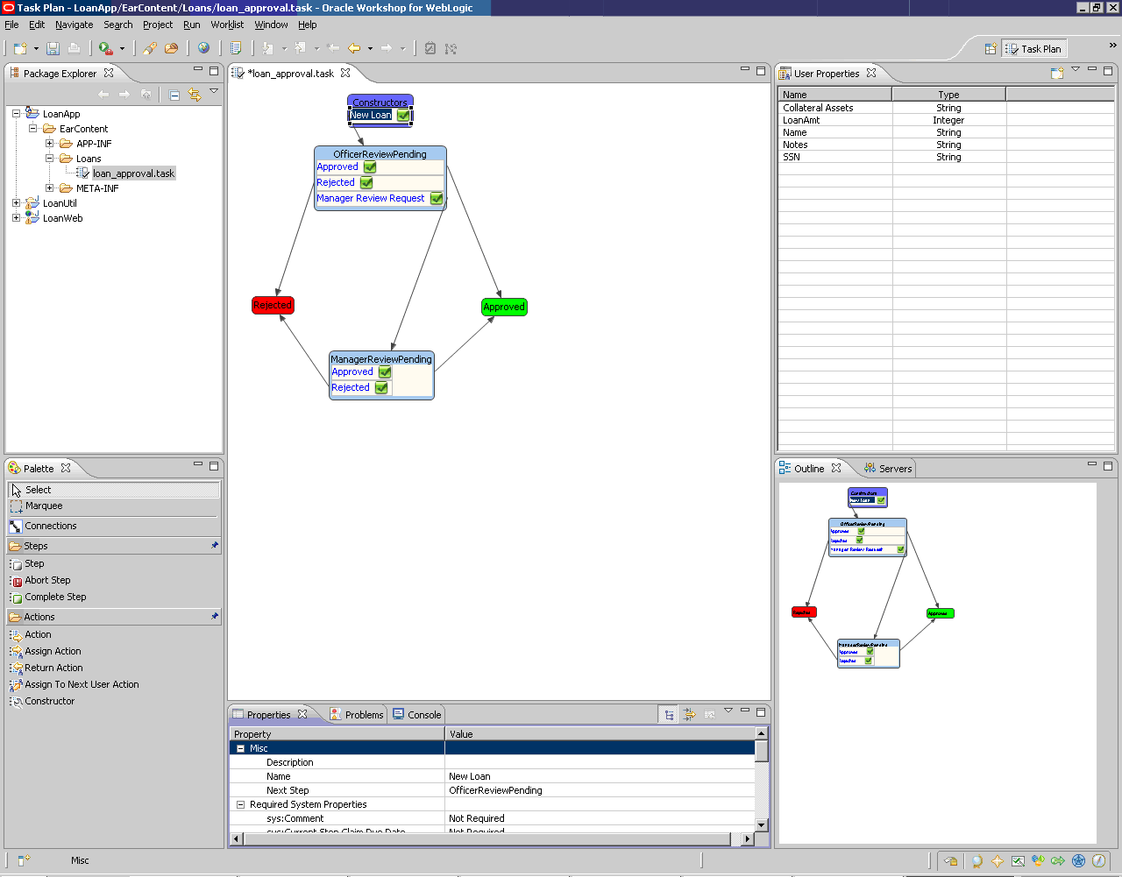
Task: Click the New wizard toolbar icon
Action: click(19, 48)
